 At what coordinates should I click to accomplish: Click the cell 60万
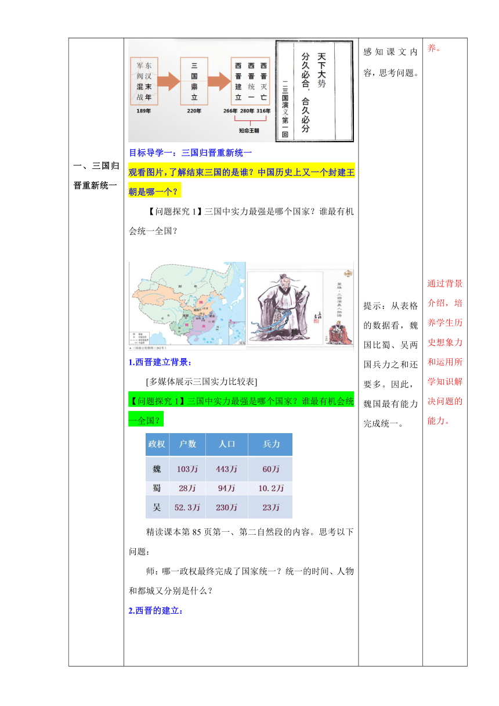pos(270,469)
